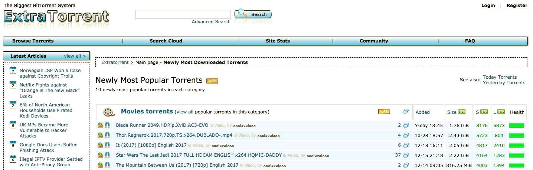533x170 pixels.
Task: Click health bar for It (2017) row
Action: click(517, 145)
